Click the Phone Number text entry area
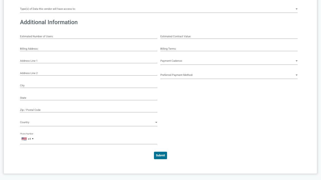The width and height of the screenshot is (321, 180). coord(95,139)
